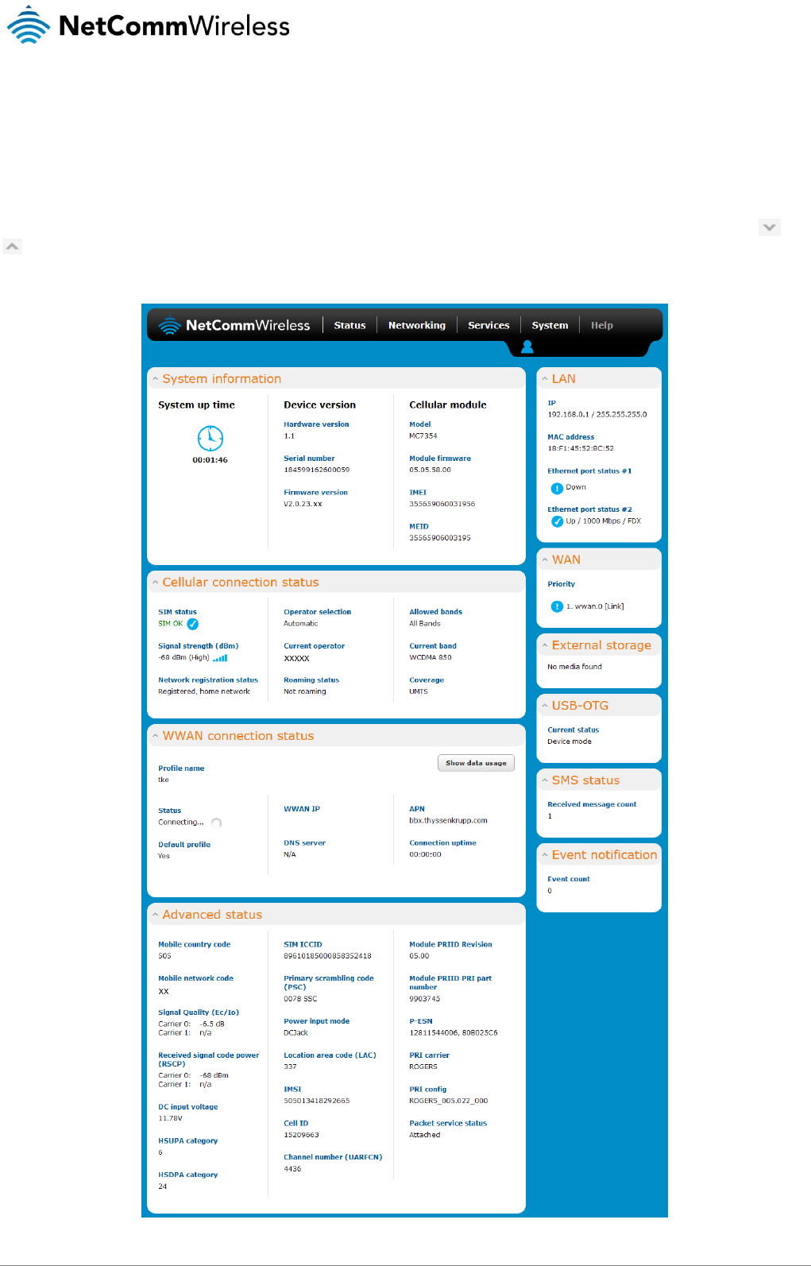This screenshot has height=1266, width=811.
Task: Click the Connecting spinner icon in WWAN status
Action: click(216, 823)
